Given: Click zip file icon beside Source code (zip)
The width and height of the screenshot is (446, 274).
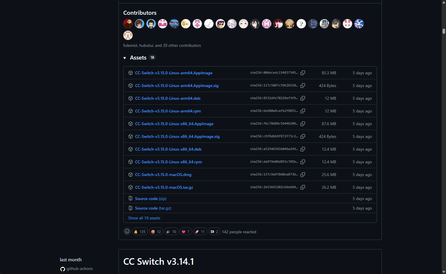Looking at the screenshot, I should pyautogui.click(x=131, y=199).
